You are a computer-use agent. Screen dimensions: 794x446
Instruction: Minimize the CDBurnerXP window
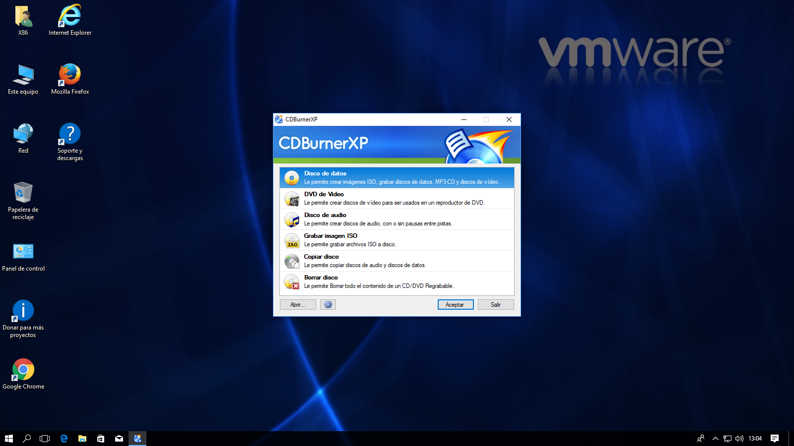pyautogui.click(x=464, y=119)
